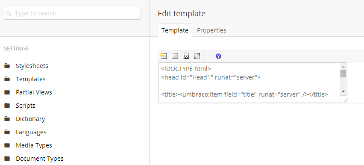
Task: Click folder icon beside Document Types
Action: point(7,159)
